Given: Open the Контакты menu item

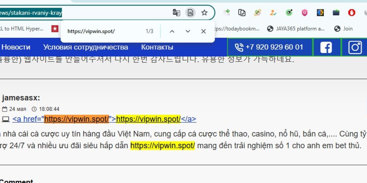Looking at the screenshot, I should pos(157,47).
